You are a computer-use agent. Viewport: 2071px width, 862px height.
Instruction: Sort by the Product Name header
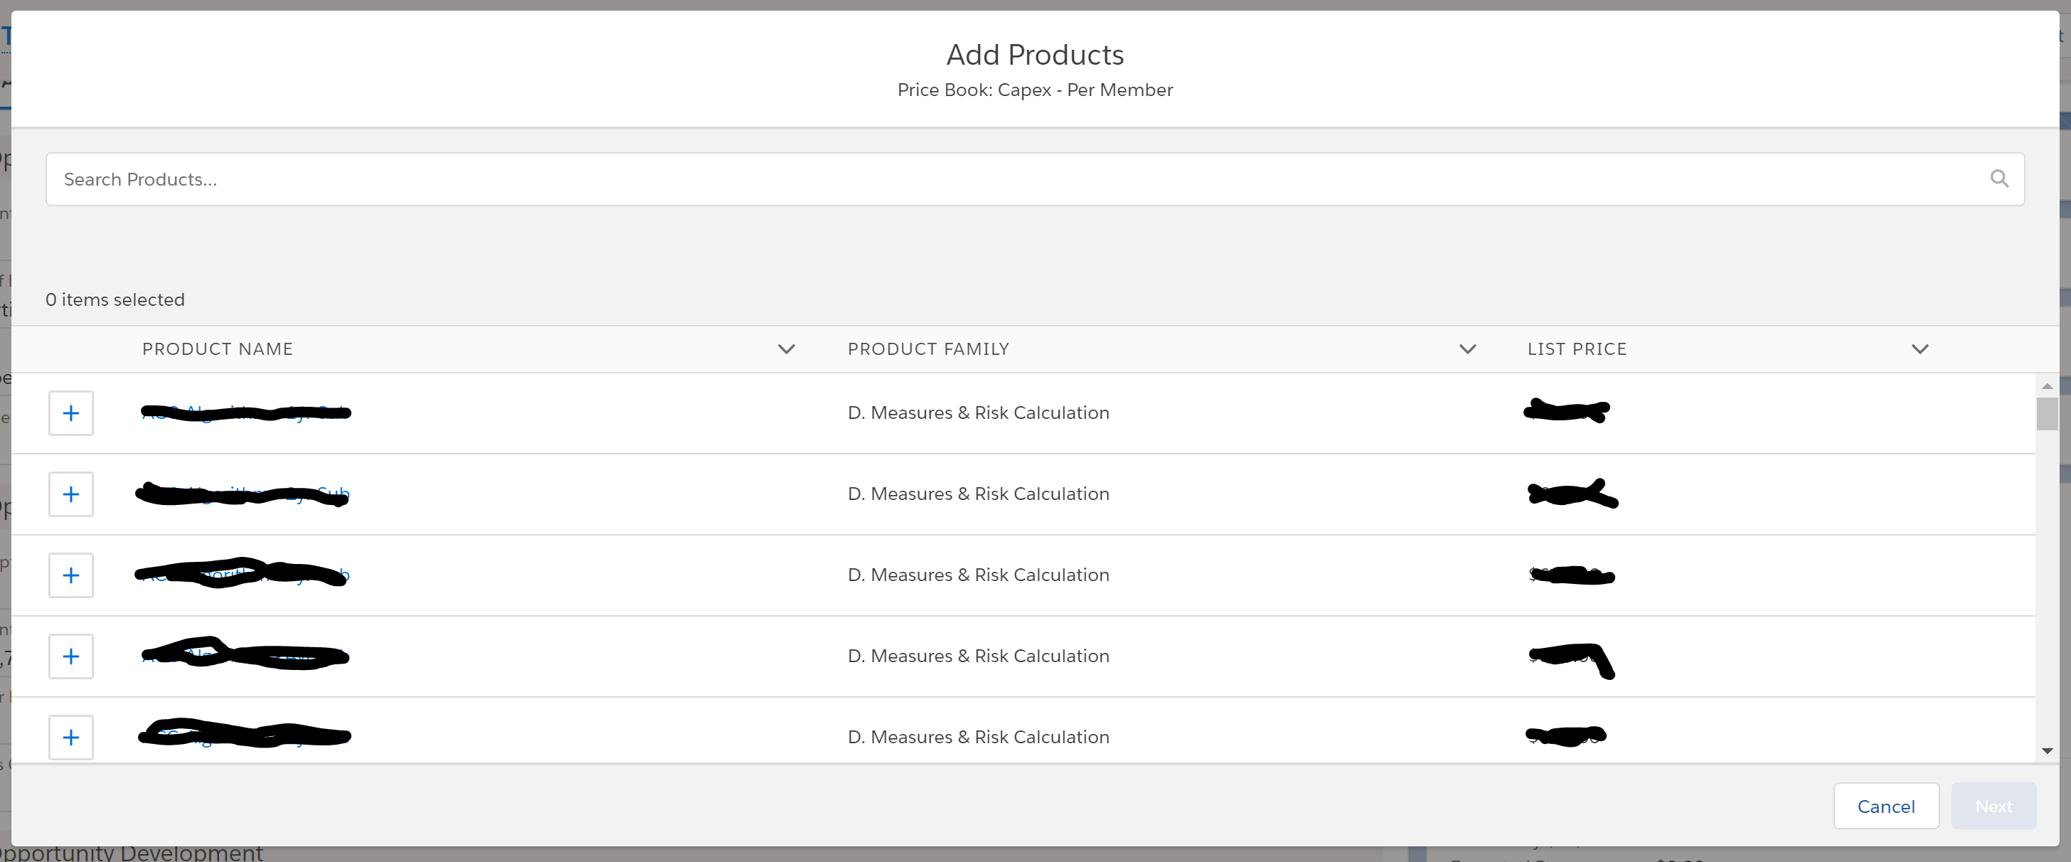217,349
